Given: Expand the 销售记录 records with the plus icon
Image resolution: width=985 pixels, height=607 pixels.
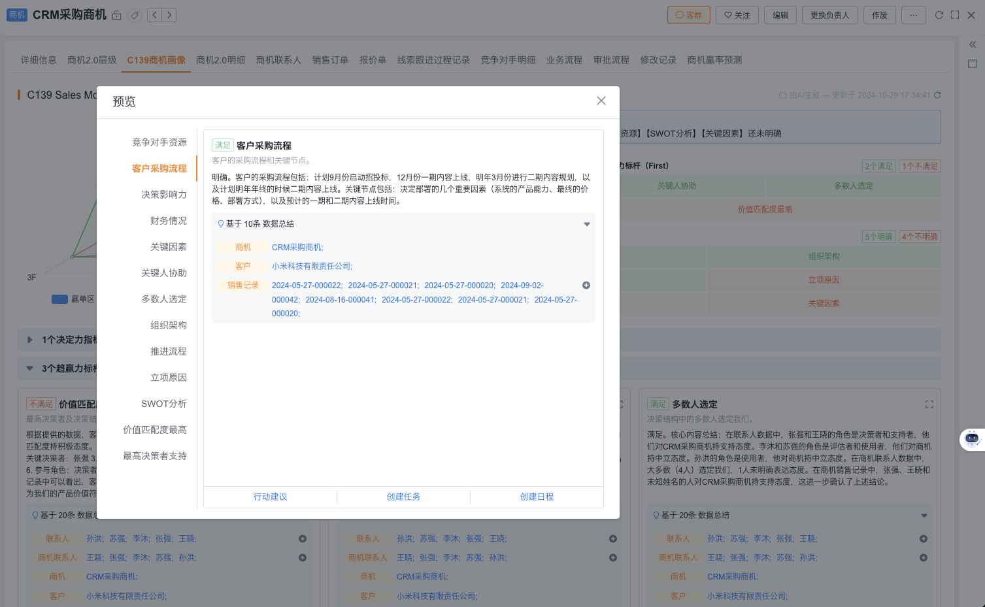Looking at the screenshot, I should [x=586, y=285].
